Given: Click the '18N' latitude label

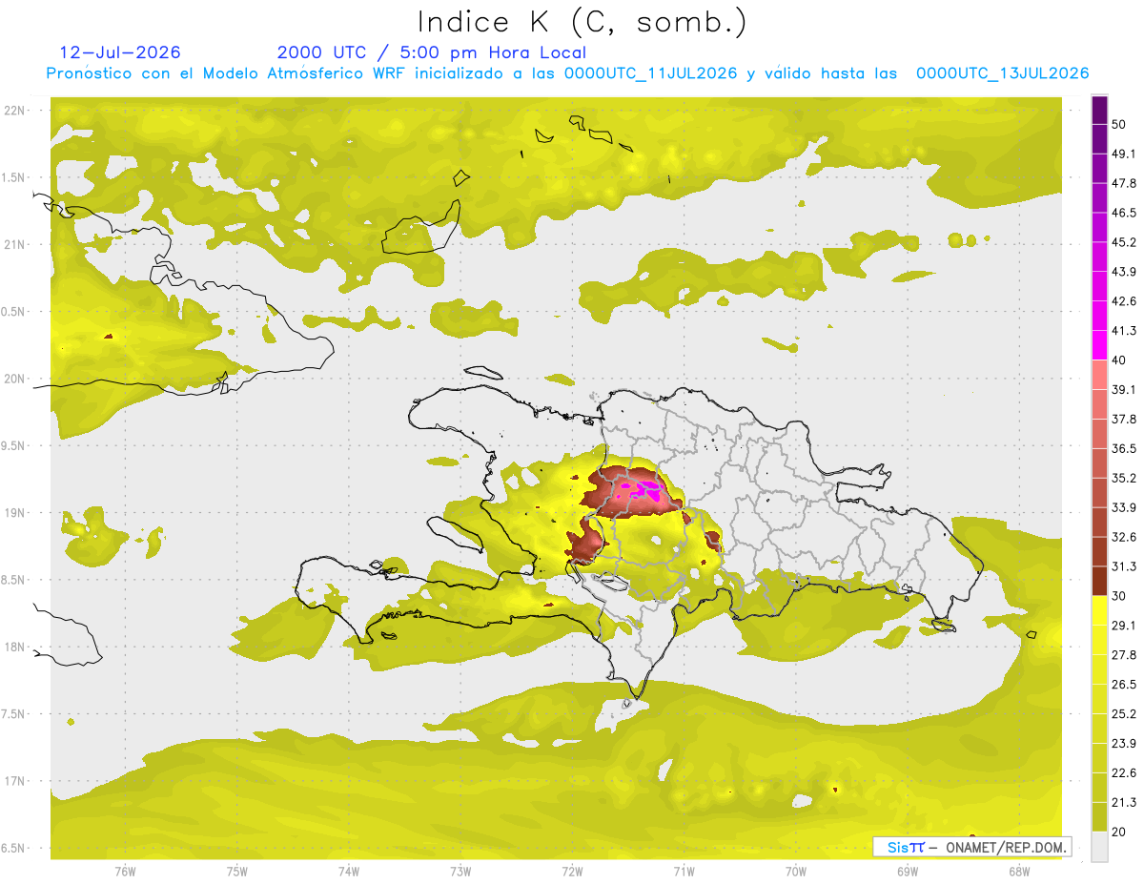Looking at the screenshot, I should click(16, 648).
